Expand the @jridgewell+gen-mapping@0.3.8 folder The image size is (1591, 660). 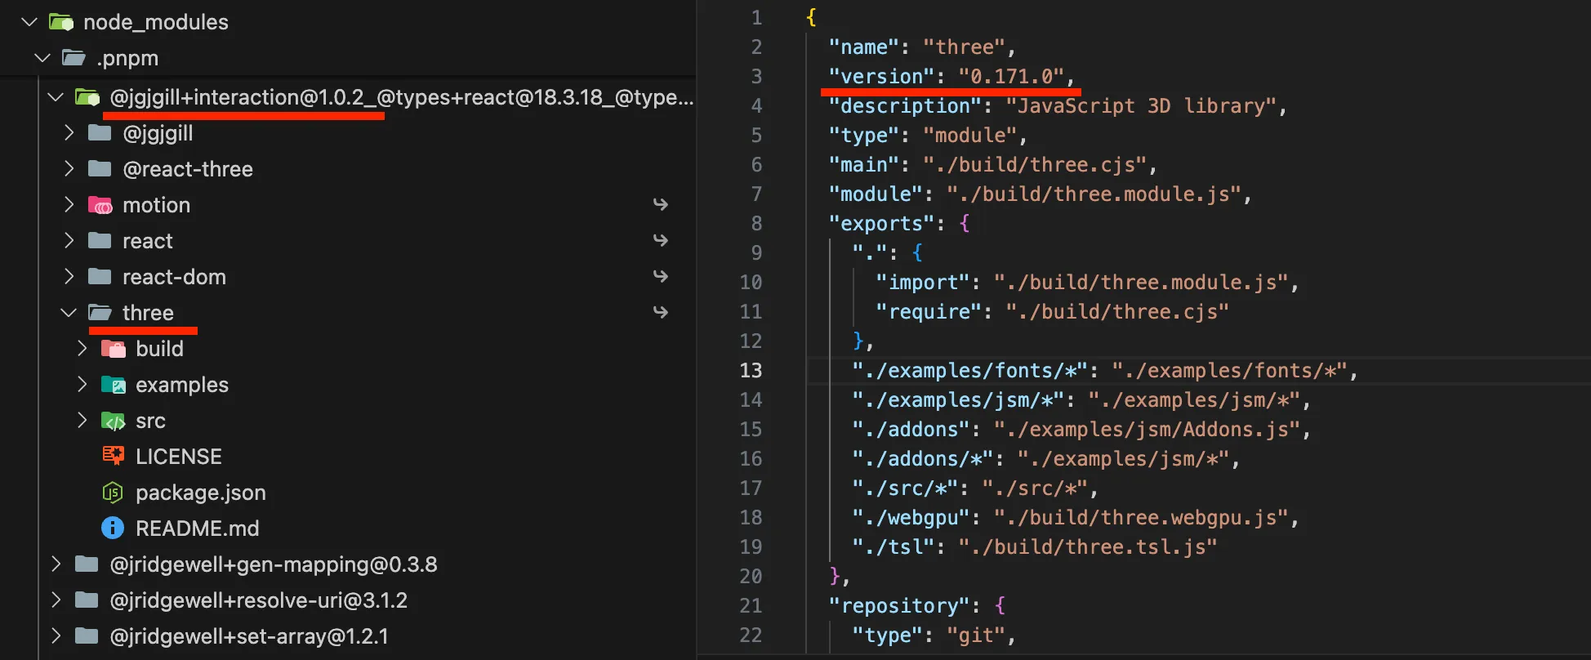click(56, 564)
